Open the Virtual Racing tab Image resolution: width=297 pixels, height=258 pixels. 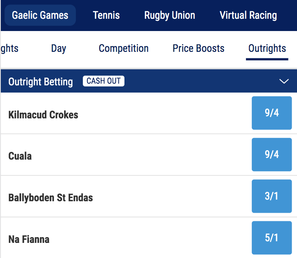tap(248, 16)
